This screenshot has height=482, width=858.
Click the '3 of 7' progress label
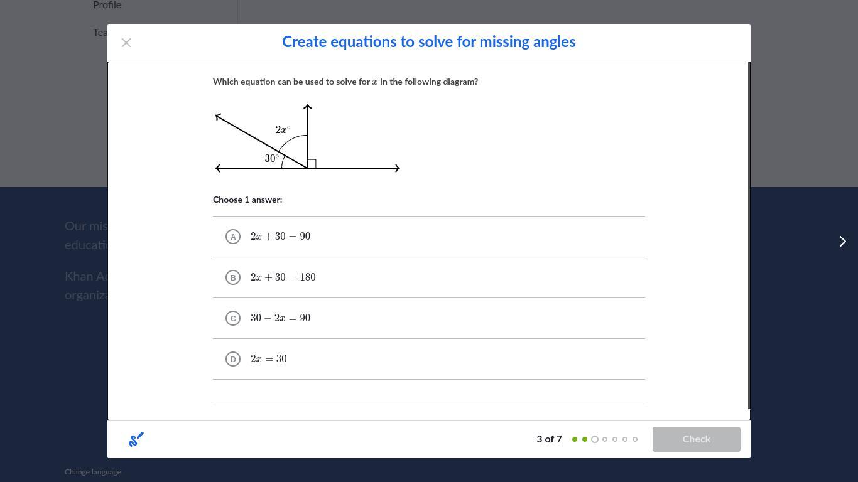(549, 439)
